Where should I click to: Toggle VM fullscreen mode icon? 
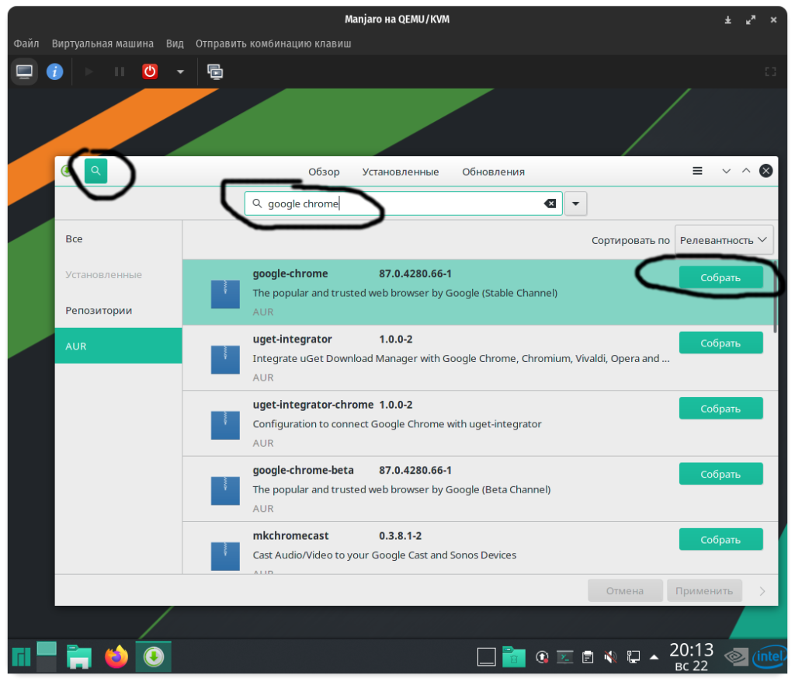[770, 71]
